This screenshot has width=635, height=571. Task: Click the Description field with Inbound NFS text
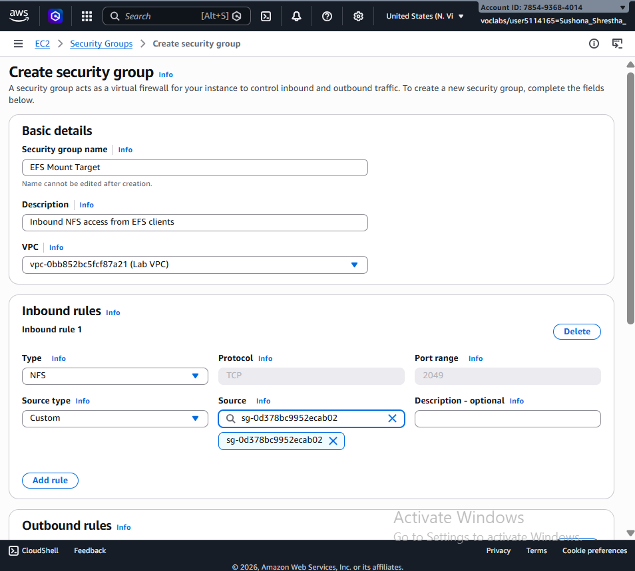(195, 223)
